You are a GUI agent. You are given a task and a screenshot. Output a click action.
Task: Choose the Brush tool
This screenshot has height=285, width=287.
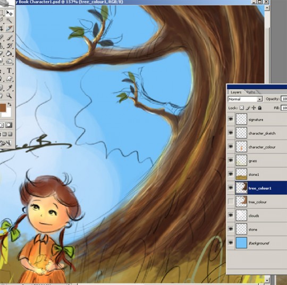[9, 38]
